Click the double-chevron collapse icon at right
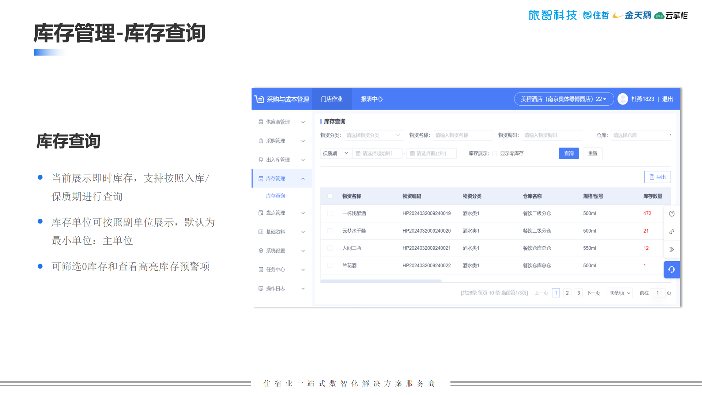This screenshot has height=395, width=702. [672, 249]
